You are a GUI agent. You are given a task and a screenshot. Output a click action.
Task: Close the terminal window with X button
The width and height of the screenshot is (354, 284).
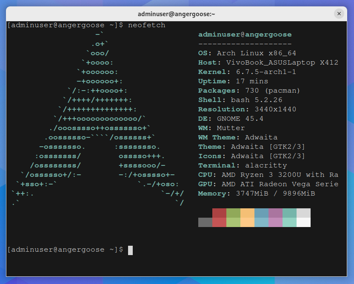click(339, 14)
